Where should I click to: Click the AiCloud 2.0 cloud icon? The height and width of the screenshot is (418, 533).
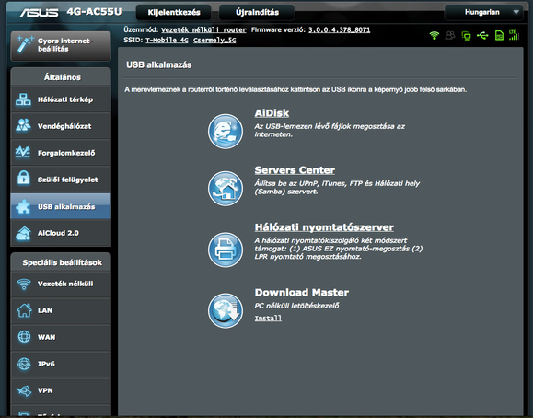23,233
